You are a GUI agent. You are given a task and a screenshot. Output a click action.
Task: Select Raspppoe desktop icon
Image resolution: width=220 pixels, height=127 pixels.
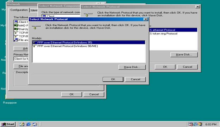pyautogui.click(x=10, y=102)
